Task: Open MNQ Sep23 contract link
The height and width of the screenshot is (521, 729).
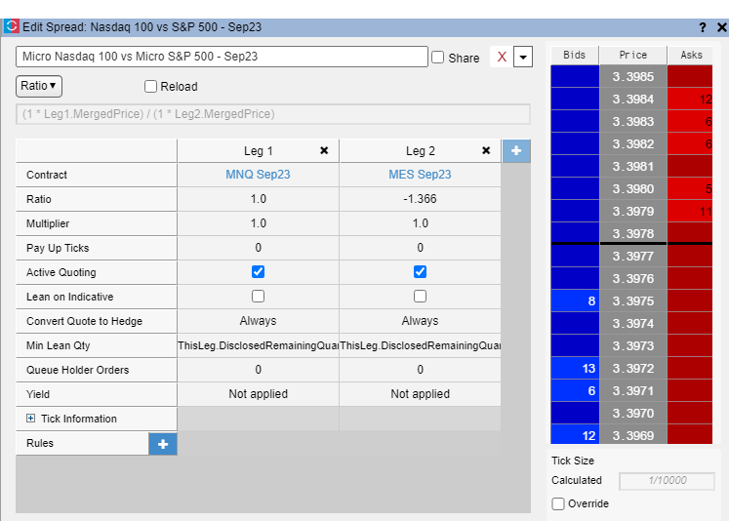Action: [258, 175]
